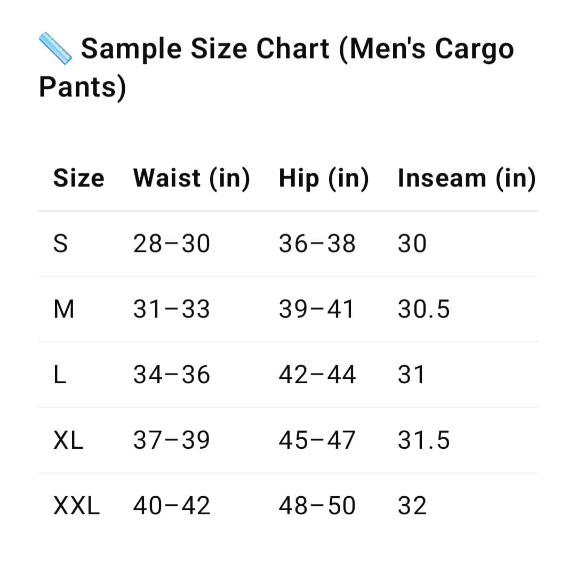Click the hip value 39–41
Image resolution: width=576 pixels, height=574 pixels.
point(317,309)
